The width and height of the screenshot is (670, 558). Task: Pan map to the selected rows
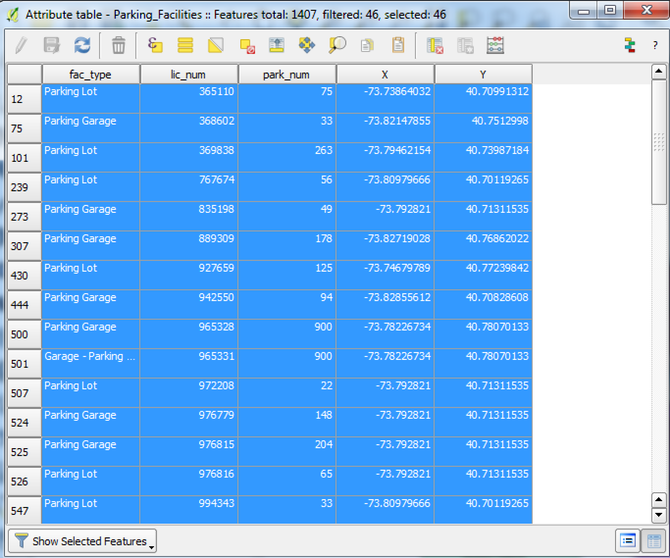pyautogui.click(x=307, y=46)
